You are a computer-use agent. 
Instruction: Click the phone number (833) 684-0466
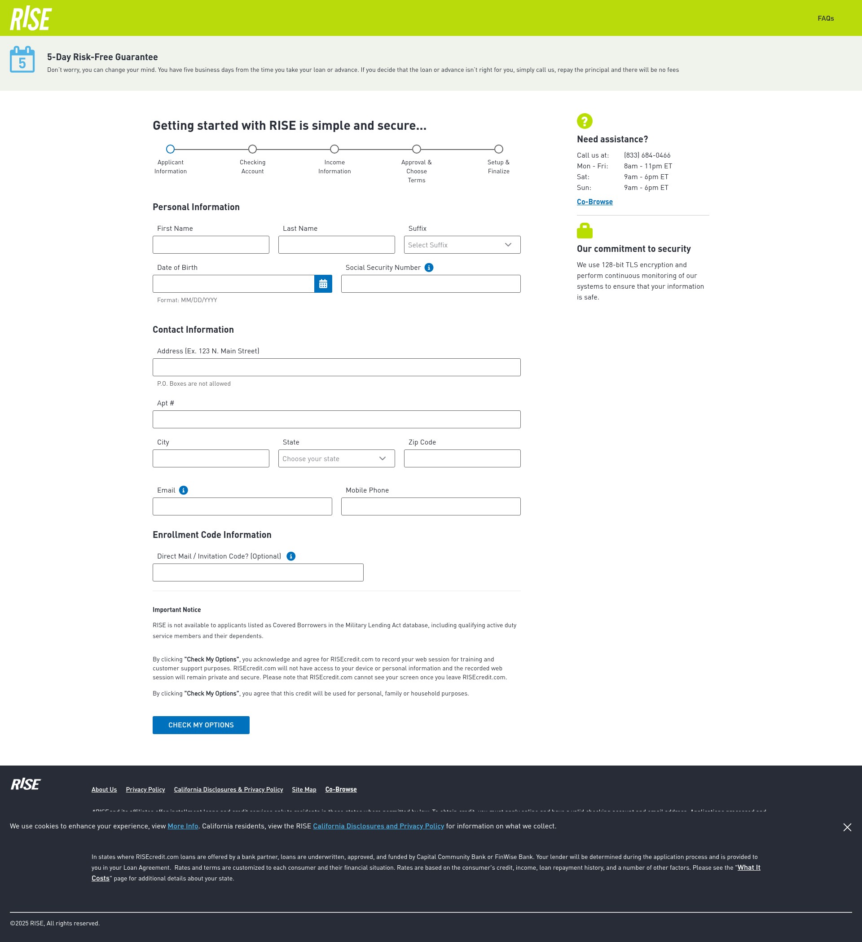click(647, 155)
